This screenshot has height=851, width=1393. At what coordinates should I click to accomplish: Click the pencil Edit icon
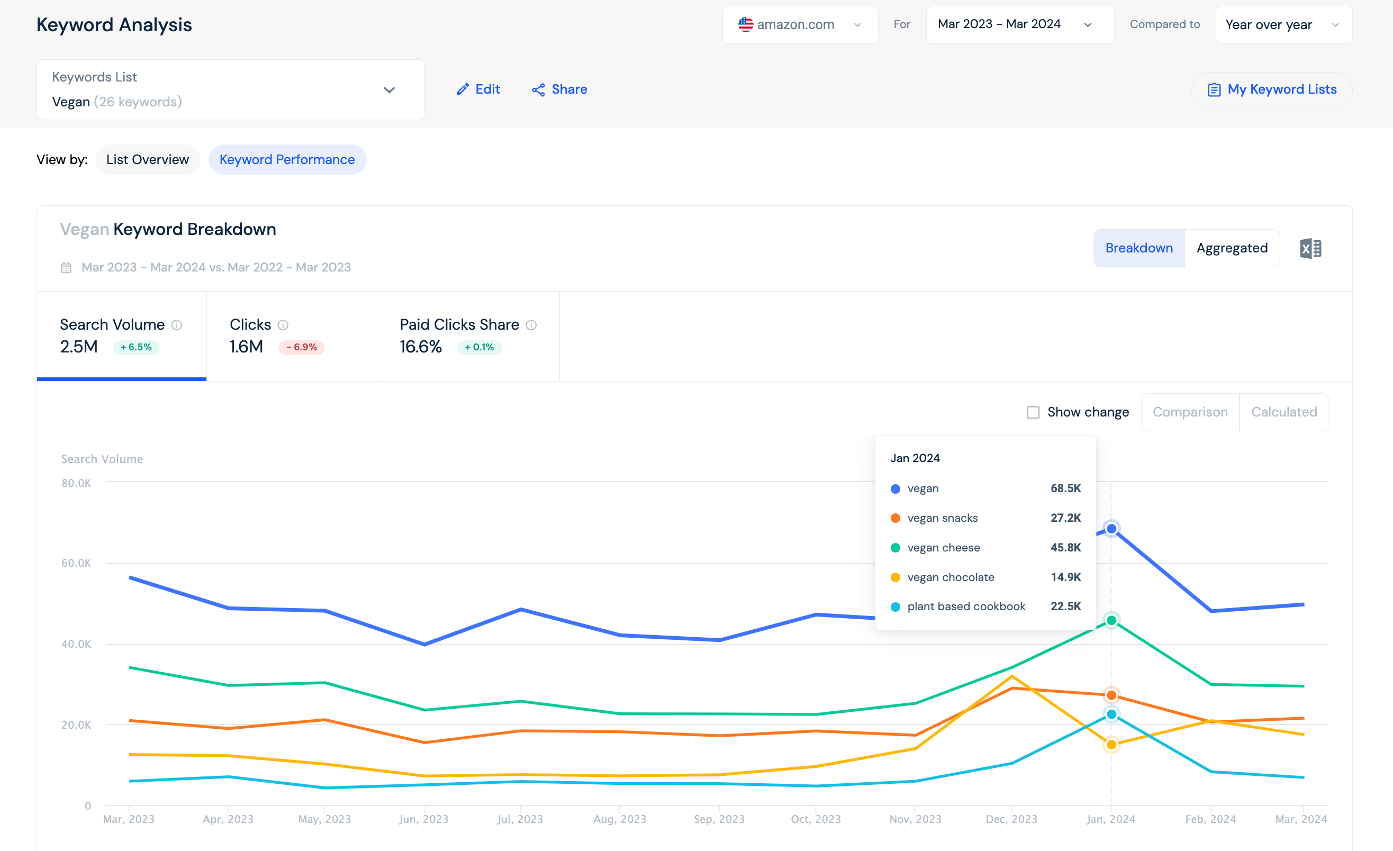tap(463, 89)
